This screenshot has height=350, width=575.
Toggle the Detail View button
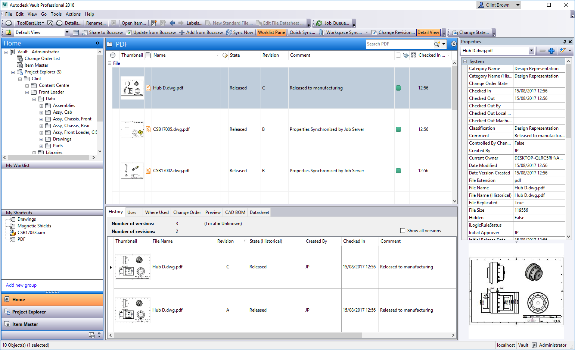click(428, 32)
